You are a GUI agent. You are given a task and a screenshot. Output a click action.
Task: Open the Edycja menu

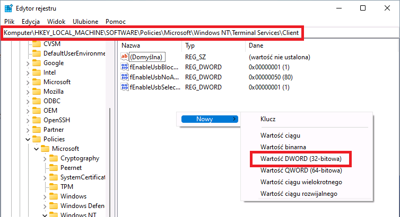point(31,22)
